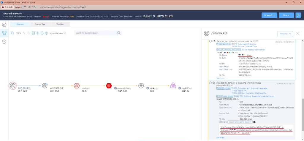
Task: Collapse the WINWORD.EXE Target details
Action: [237, 99]
